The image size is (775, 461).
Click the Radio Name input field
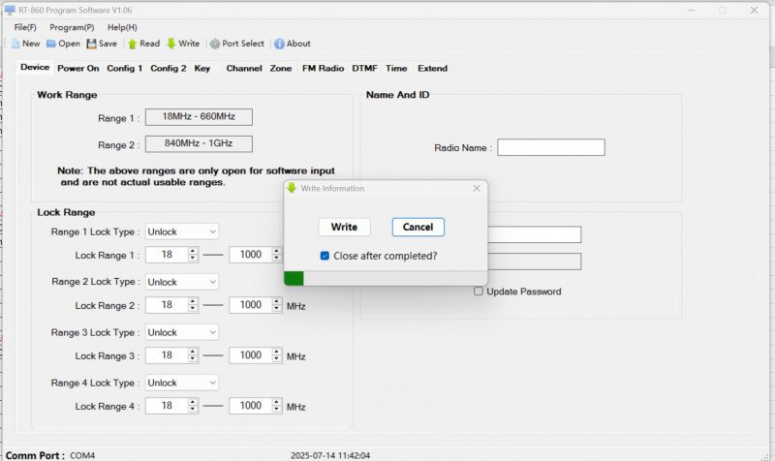551,147
